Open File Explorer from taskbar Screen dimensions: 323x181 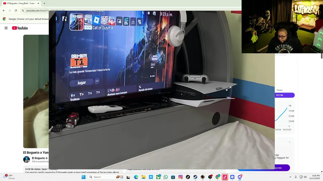(x=143, y=177)
